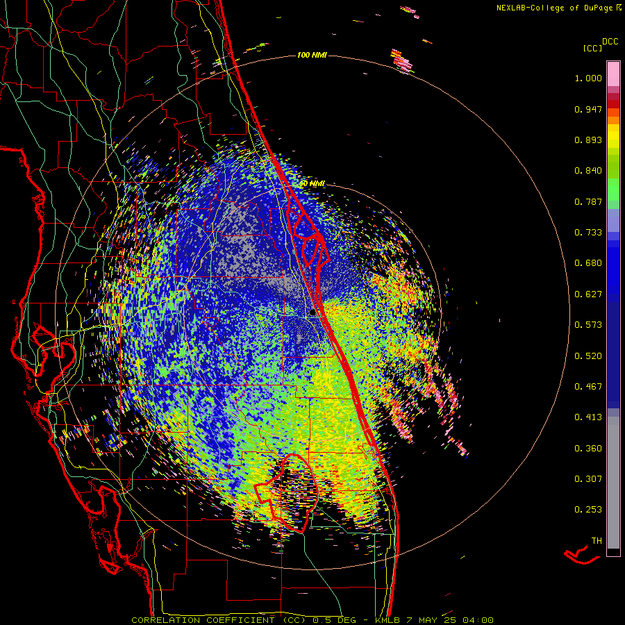
Task: Click the NEXLAB-College of DuPage title text
Action: [558, 8]
